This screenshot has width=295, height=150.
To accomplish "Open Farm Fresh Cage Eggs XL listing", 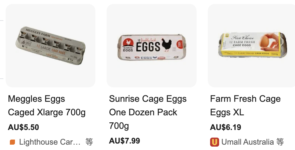I will [245, 105].
